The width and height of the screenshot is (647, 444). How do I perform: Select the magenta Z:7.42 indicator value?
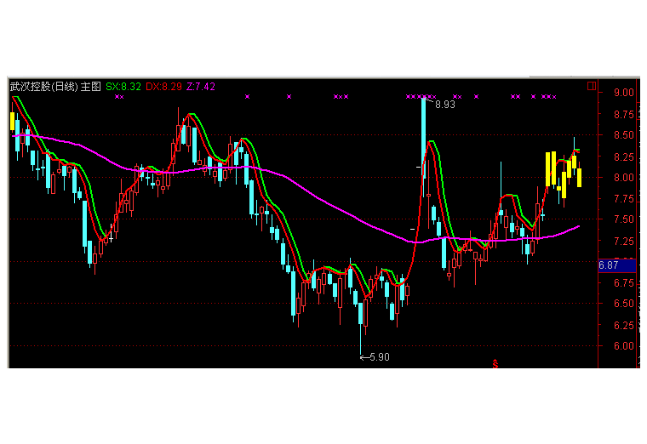[201, 86]
